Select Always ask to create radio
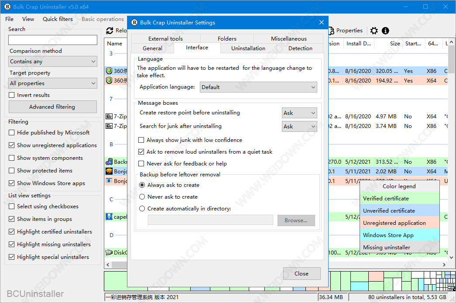 [x=142, y=185]
